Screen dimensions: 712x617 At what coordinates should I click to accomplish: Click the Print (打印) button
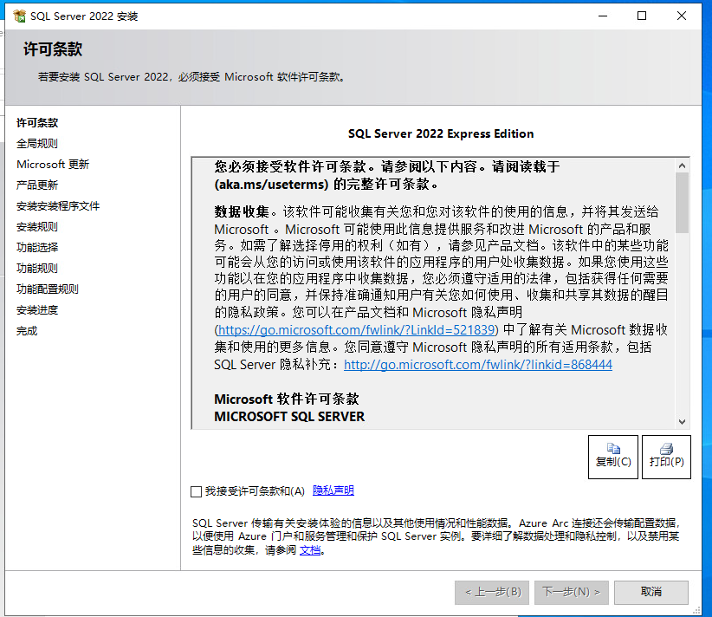[x=666, y=457]
